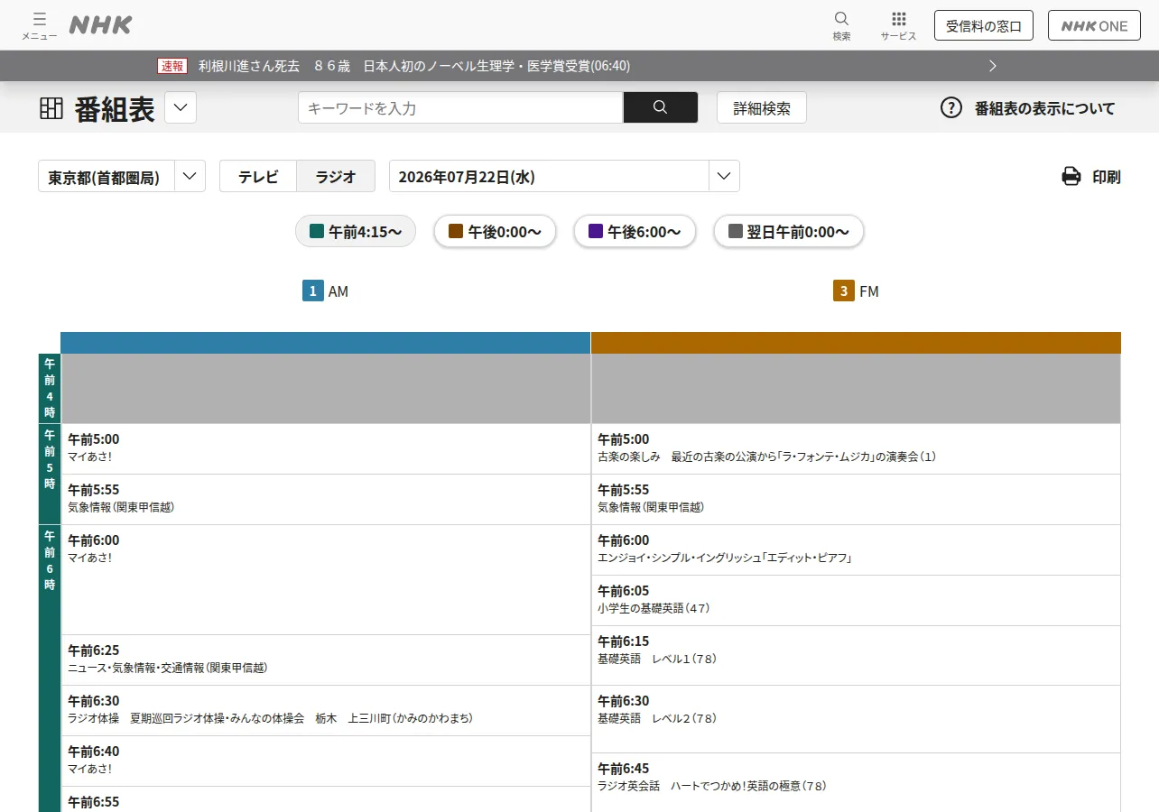Open 詳細検索 advanced search
The image size is (1159, 812).
click(x=762, y=107)
